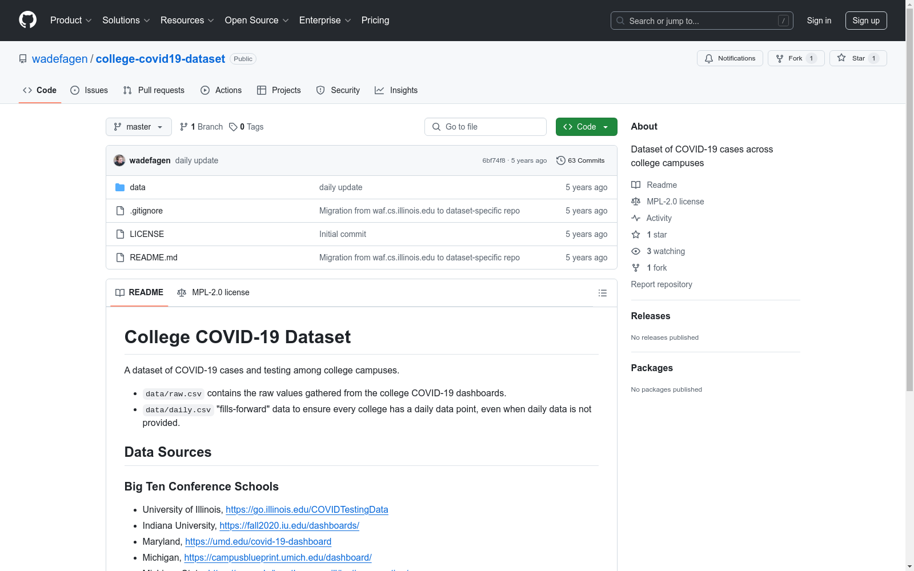Open the README outline list icon
Image resolution: width=914 pixels, height=571 pixels.
click(x=602, y=293)
